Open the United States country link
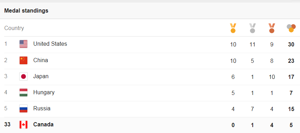 50,44
